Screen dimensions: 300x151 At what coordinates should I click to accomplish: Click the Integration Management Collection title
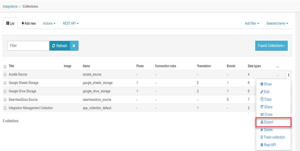[31, 108]
